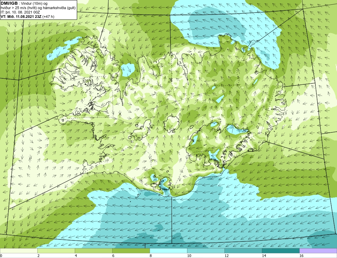This screenshot has width=337, height=258.
Task: Click the 'IT: þri. 10. 08. 2021 00Z' line
Action: tap(21, 12)
